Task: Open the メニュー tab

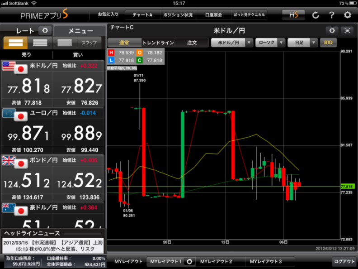Action: click(x=80, y=31)
